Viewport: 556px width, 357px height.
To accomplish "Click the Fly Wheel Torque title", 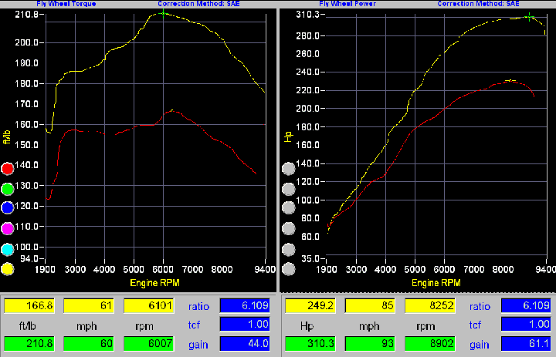I will pos(64,4).
